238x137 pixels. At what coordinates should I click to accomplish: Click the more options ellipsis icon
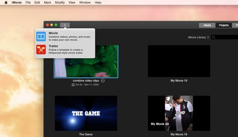click(103, 80)
